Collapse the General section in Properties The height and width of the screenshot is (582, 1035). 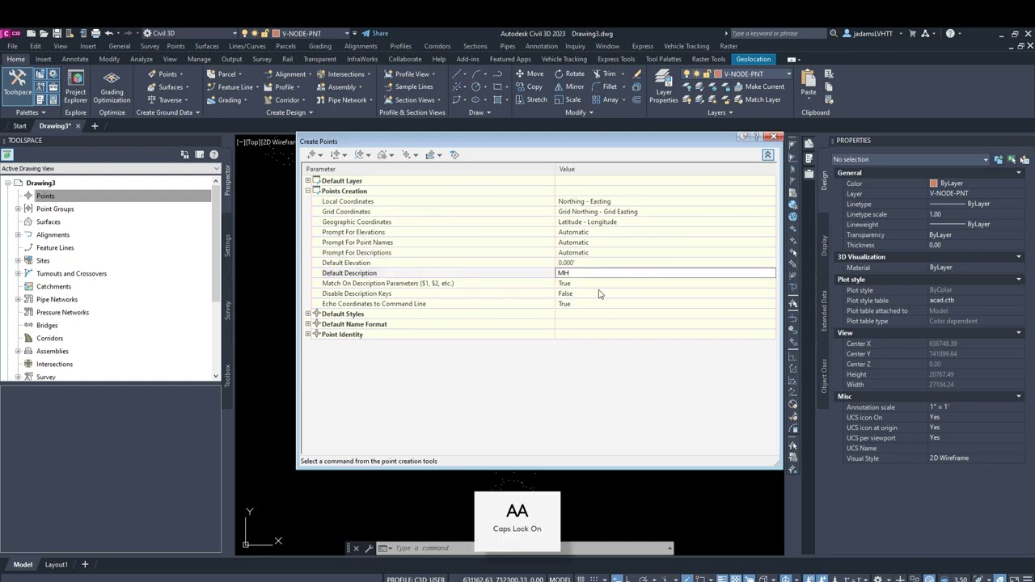coord(1019,172)
